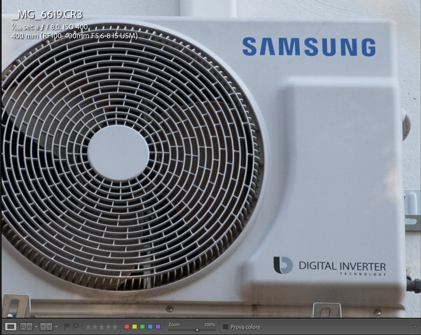
Task: Flag photo as Pick
Action: (x=67, y=326)
